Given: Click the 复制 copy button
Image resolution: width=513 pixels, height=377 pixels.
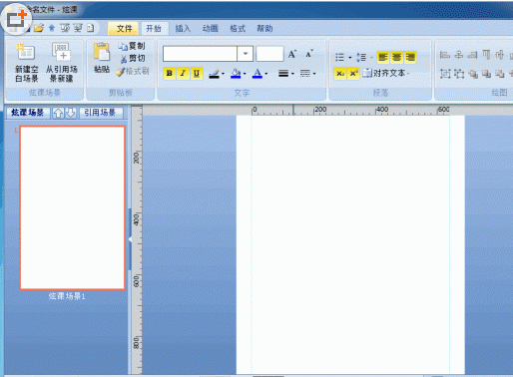Looking at the screenshot, I should 132,46.
